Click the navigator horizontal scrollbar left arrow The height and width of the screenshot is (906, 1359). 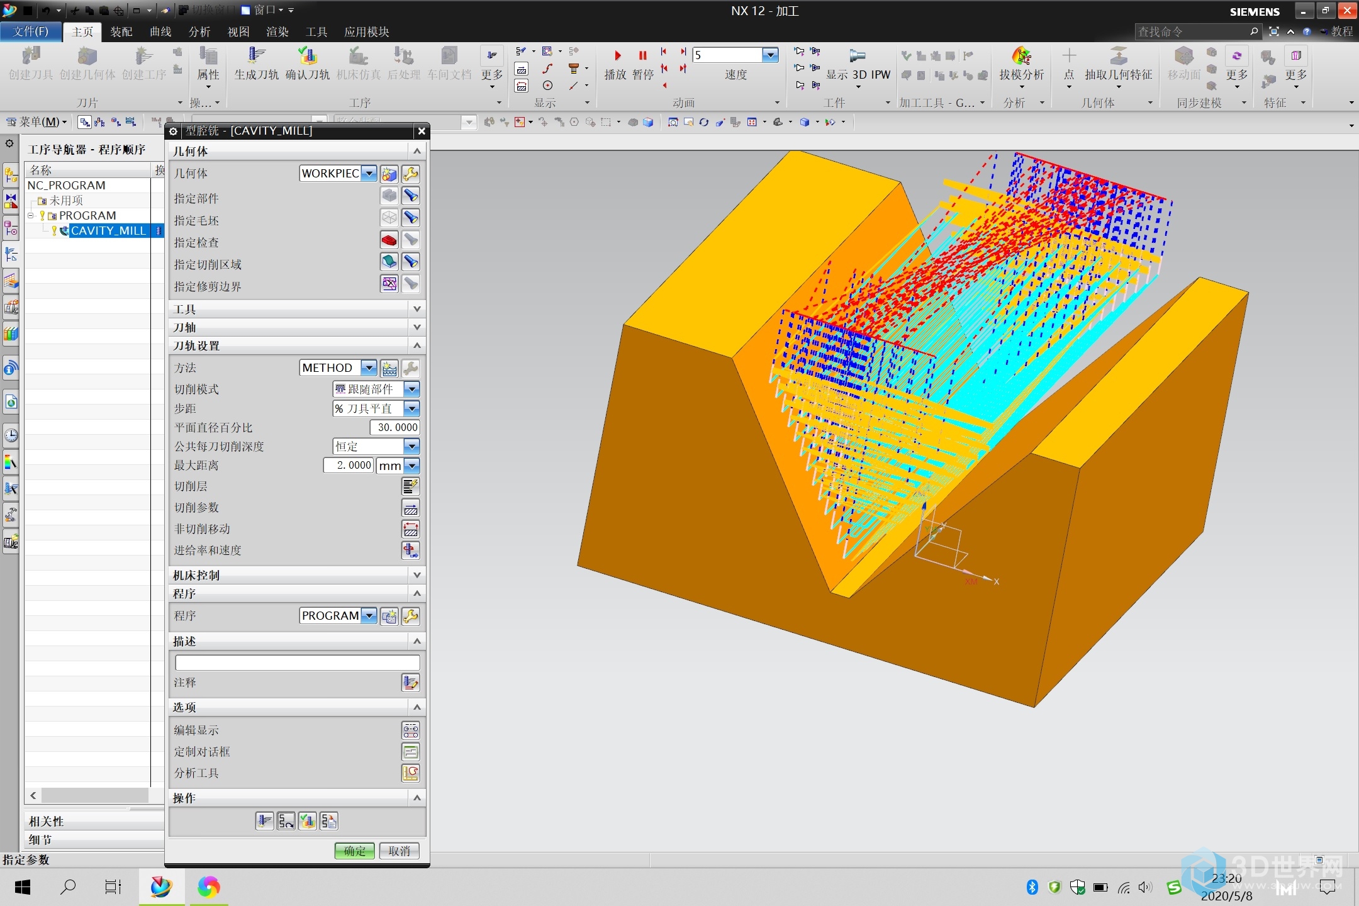pos(33,796)
